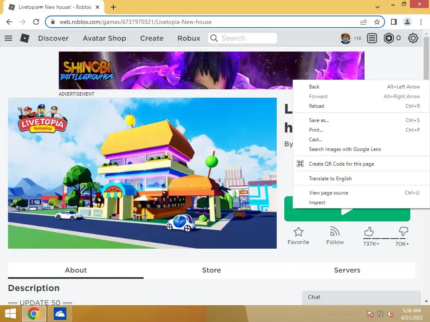
Task: Open the Windows Start button
Action: click(x=10, y=314)
